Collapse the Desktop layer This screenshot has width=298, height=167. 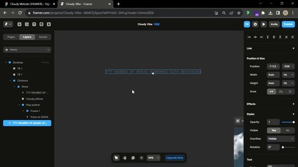tap(6, 62)
